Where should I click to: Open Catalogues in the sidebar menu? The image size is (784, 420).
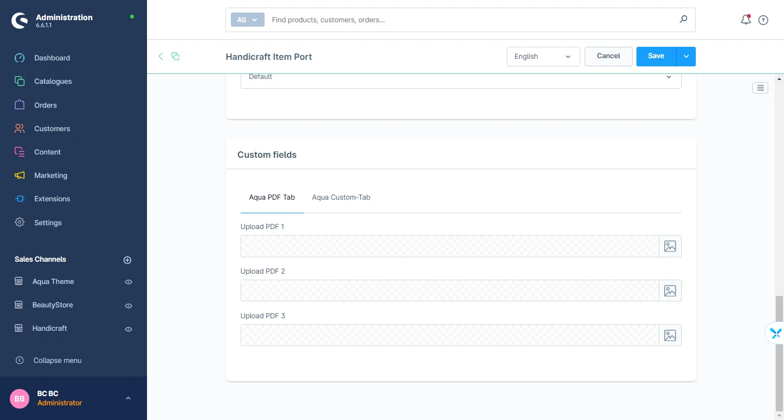(x=53, y=82)
